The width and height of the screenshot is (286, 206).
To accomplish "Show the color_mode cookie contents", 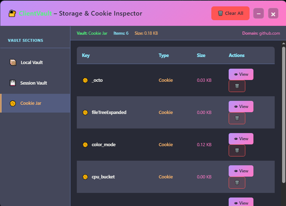I will (241, 139).
